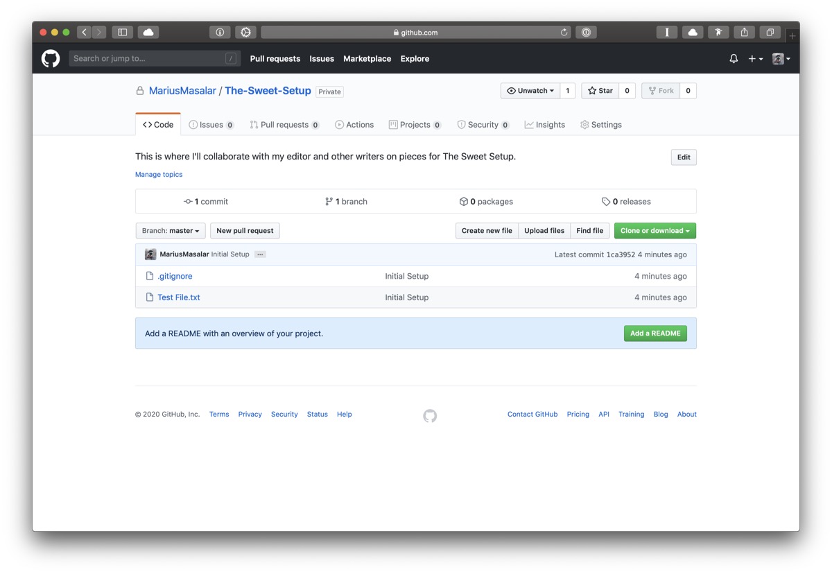Click Safari back arrow
Image resolution: width=832 pixels, height=574 pixels.
point(85,32)
